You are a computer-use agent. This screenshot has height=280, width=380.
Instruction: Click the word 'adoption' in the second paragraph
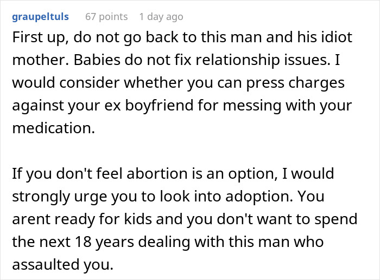259,197
